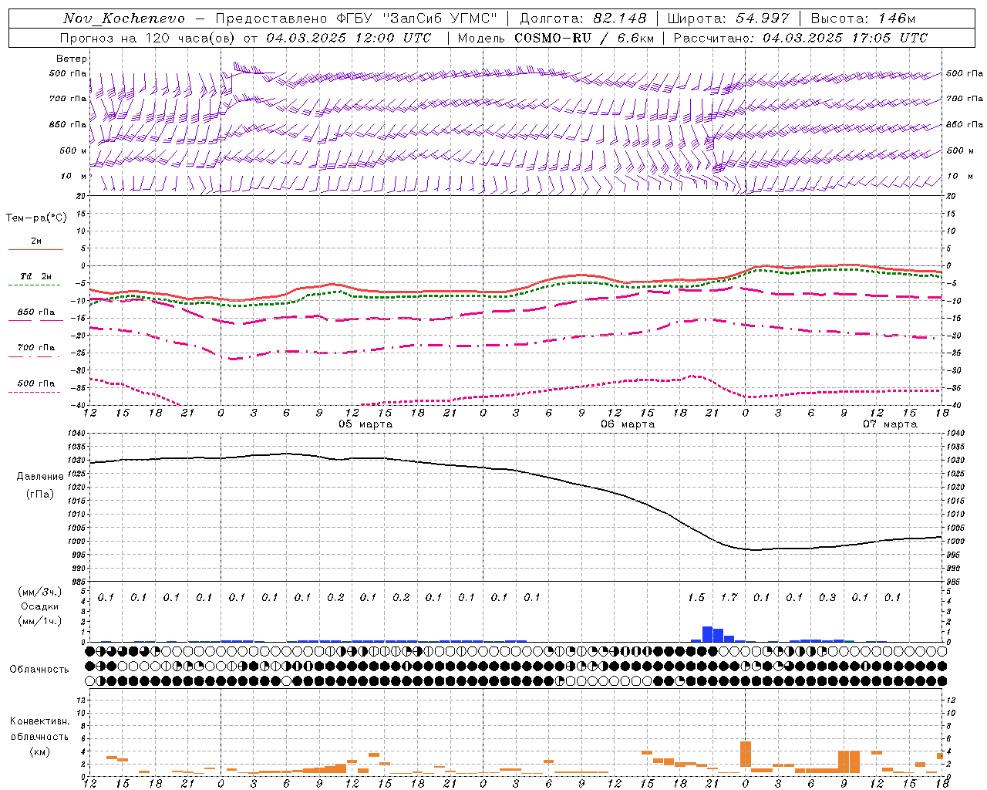Click the "(мм/3ч.)" units label
The height and width of the screenshot is (790, 987).
click(39, 592)
